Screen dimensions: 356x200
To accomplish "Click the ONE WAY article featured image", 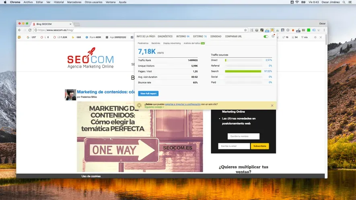I will point(140,137).
